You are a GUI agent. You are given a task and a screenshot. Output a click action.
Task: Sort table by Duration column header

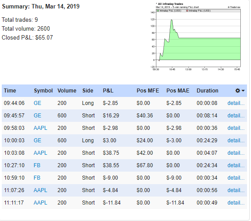(207, 91)
